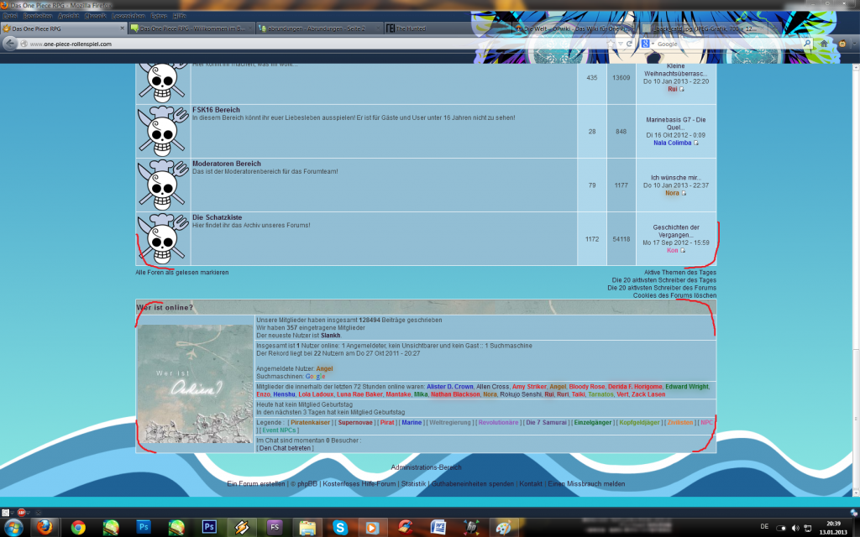The width and height of the screenshot is (860, 537).
Task: Open latest post icon next to Rui
Action: 682,89
